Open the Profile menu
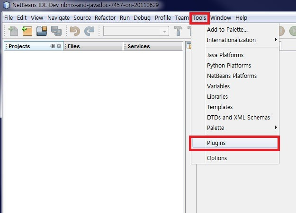 point(163,18)
